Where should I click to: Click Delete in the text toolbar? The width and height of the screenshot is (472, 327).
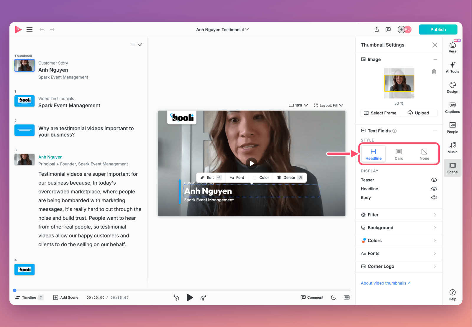(290, 178)
